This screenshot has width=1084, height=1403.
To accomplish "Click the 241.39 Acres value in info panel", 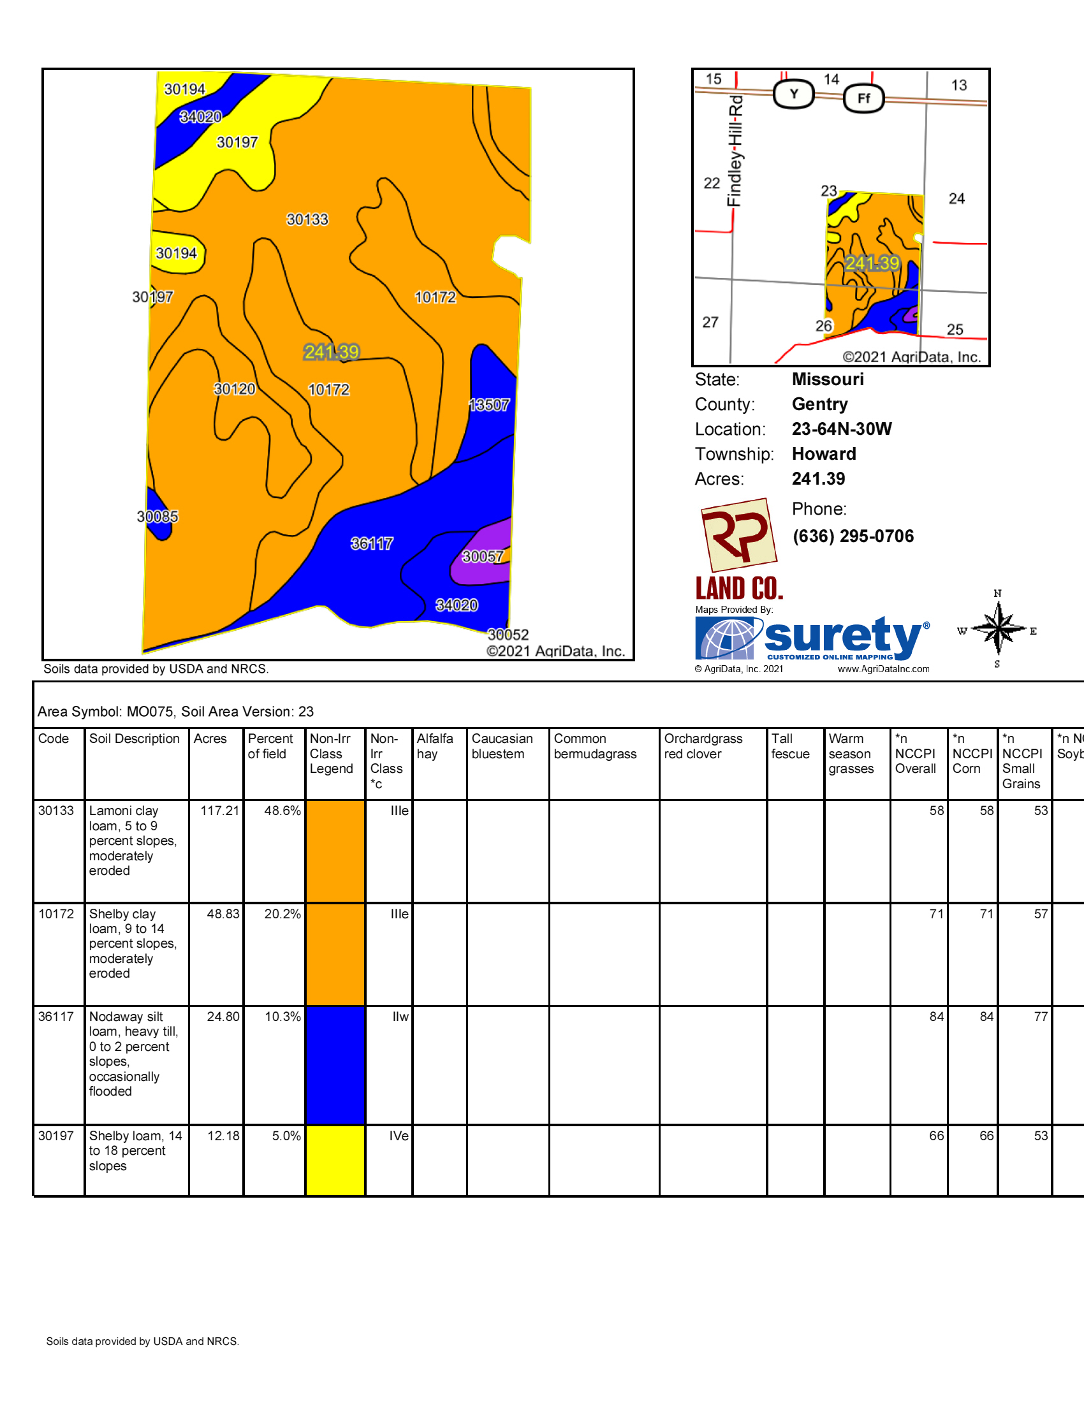I will pos(818,478).
